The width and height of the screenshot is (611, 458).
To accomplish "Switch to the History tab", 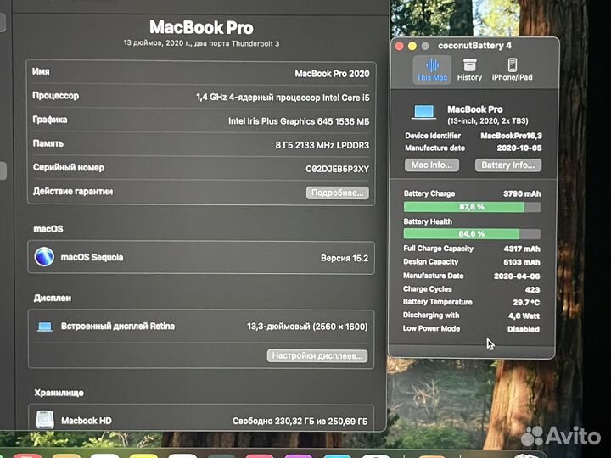I will tap(469, 70).
